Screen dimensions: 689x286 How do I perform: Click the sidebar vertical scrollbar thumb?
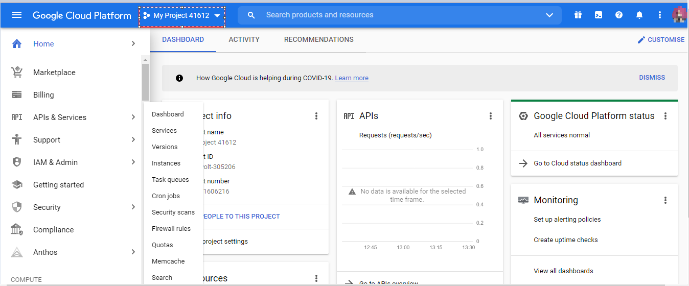(145, 82)
